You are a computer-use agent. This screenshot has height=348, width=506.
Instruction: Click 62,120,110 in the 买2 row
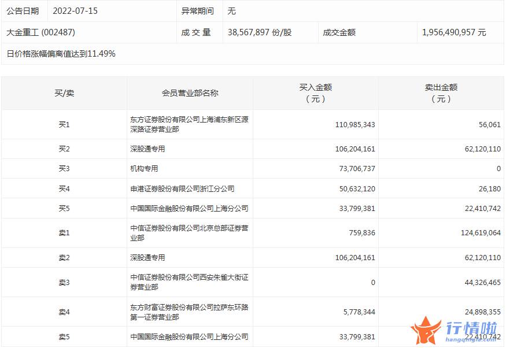[x=483, y=149]
